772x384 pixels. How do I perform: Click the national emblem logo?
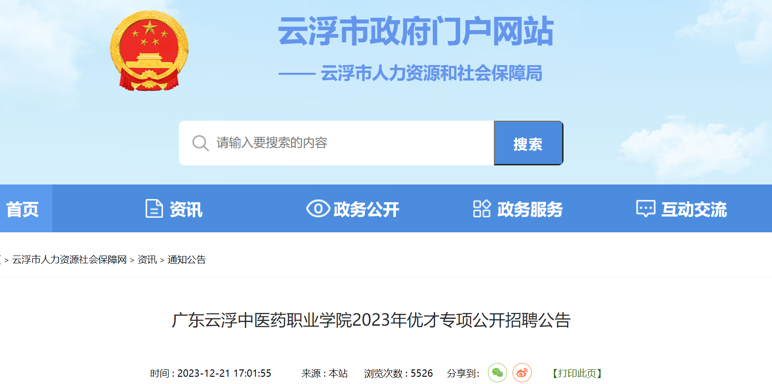click(149, 51)
